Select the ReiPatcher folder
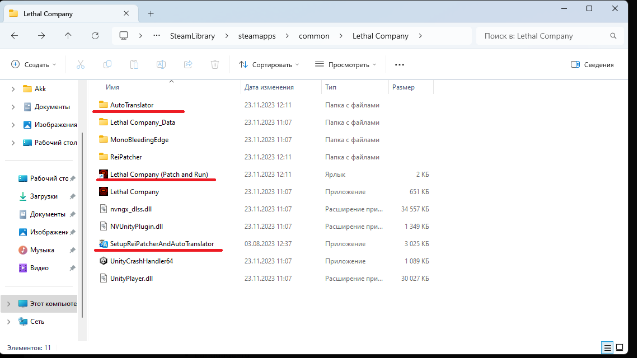The height and width of the screenshot is (358, 638). [126, 157]
